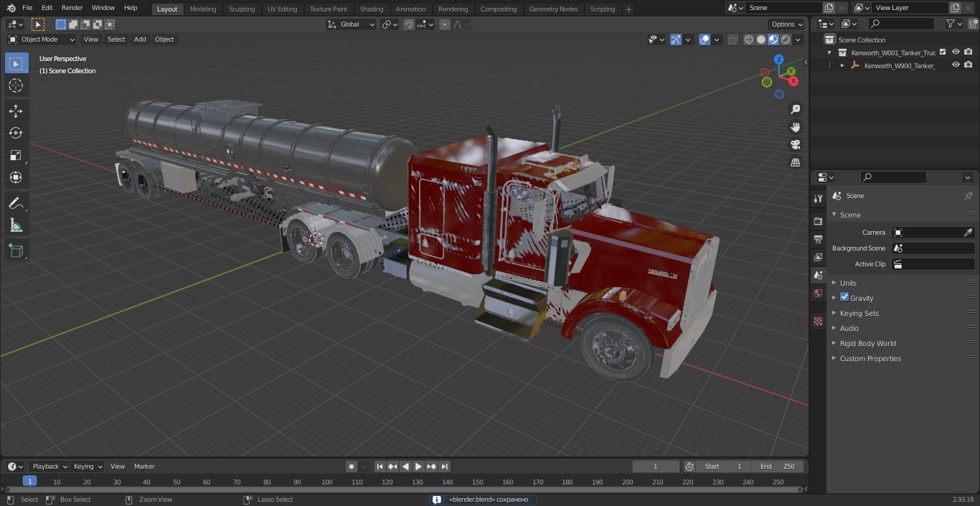Switch to wireframe viewport shading

(x=749, y=39)
